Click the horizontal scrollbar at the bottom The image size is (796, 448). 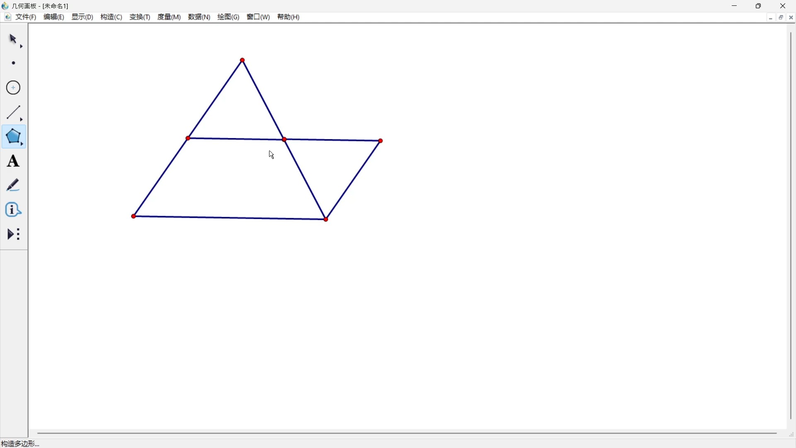click(408, 434)
